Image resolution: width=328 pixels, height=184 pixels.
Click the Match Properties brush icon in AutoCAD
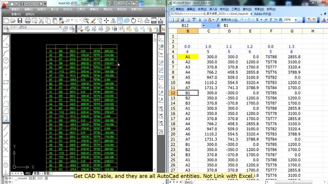click(61, 20)
